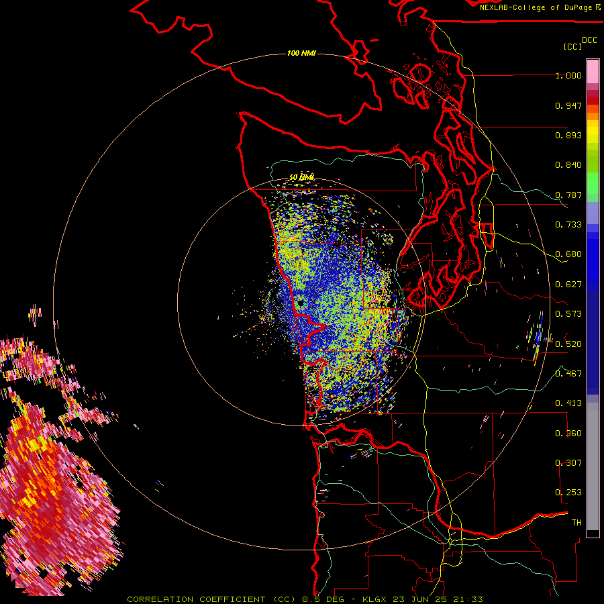The image size is (604, 604).
Task: Select the 0.680 scale value
Action: click(568, 254)
